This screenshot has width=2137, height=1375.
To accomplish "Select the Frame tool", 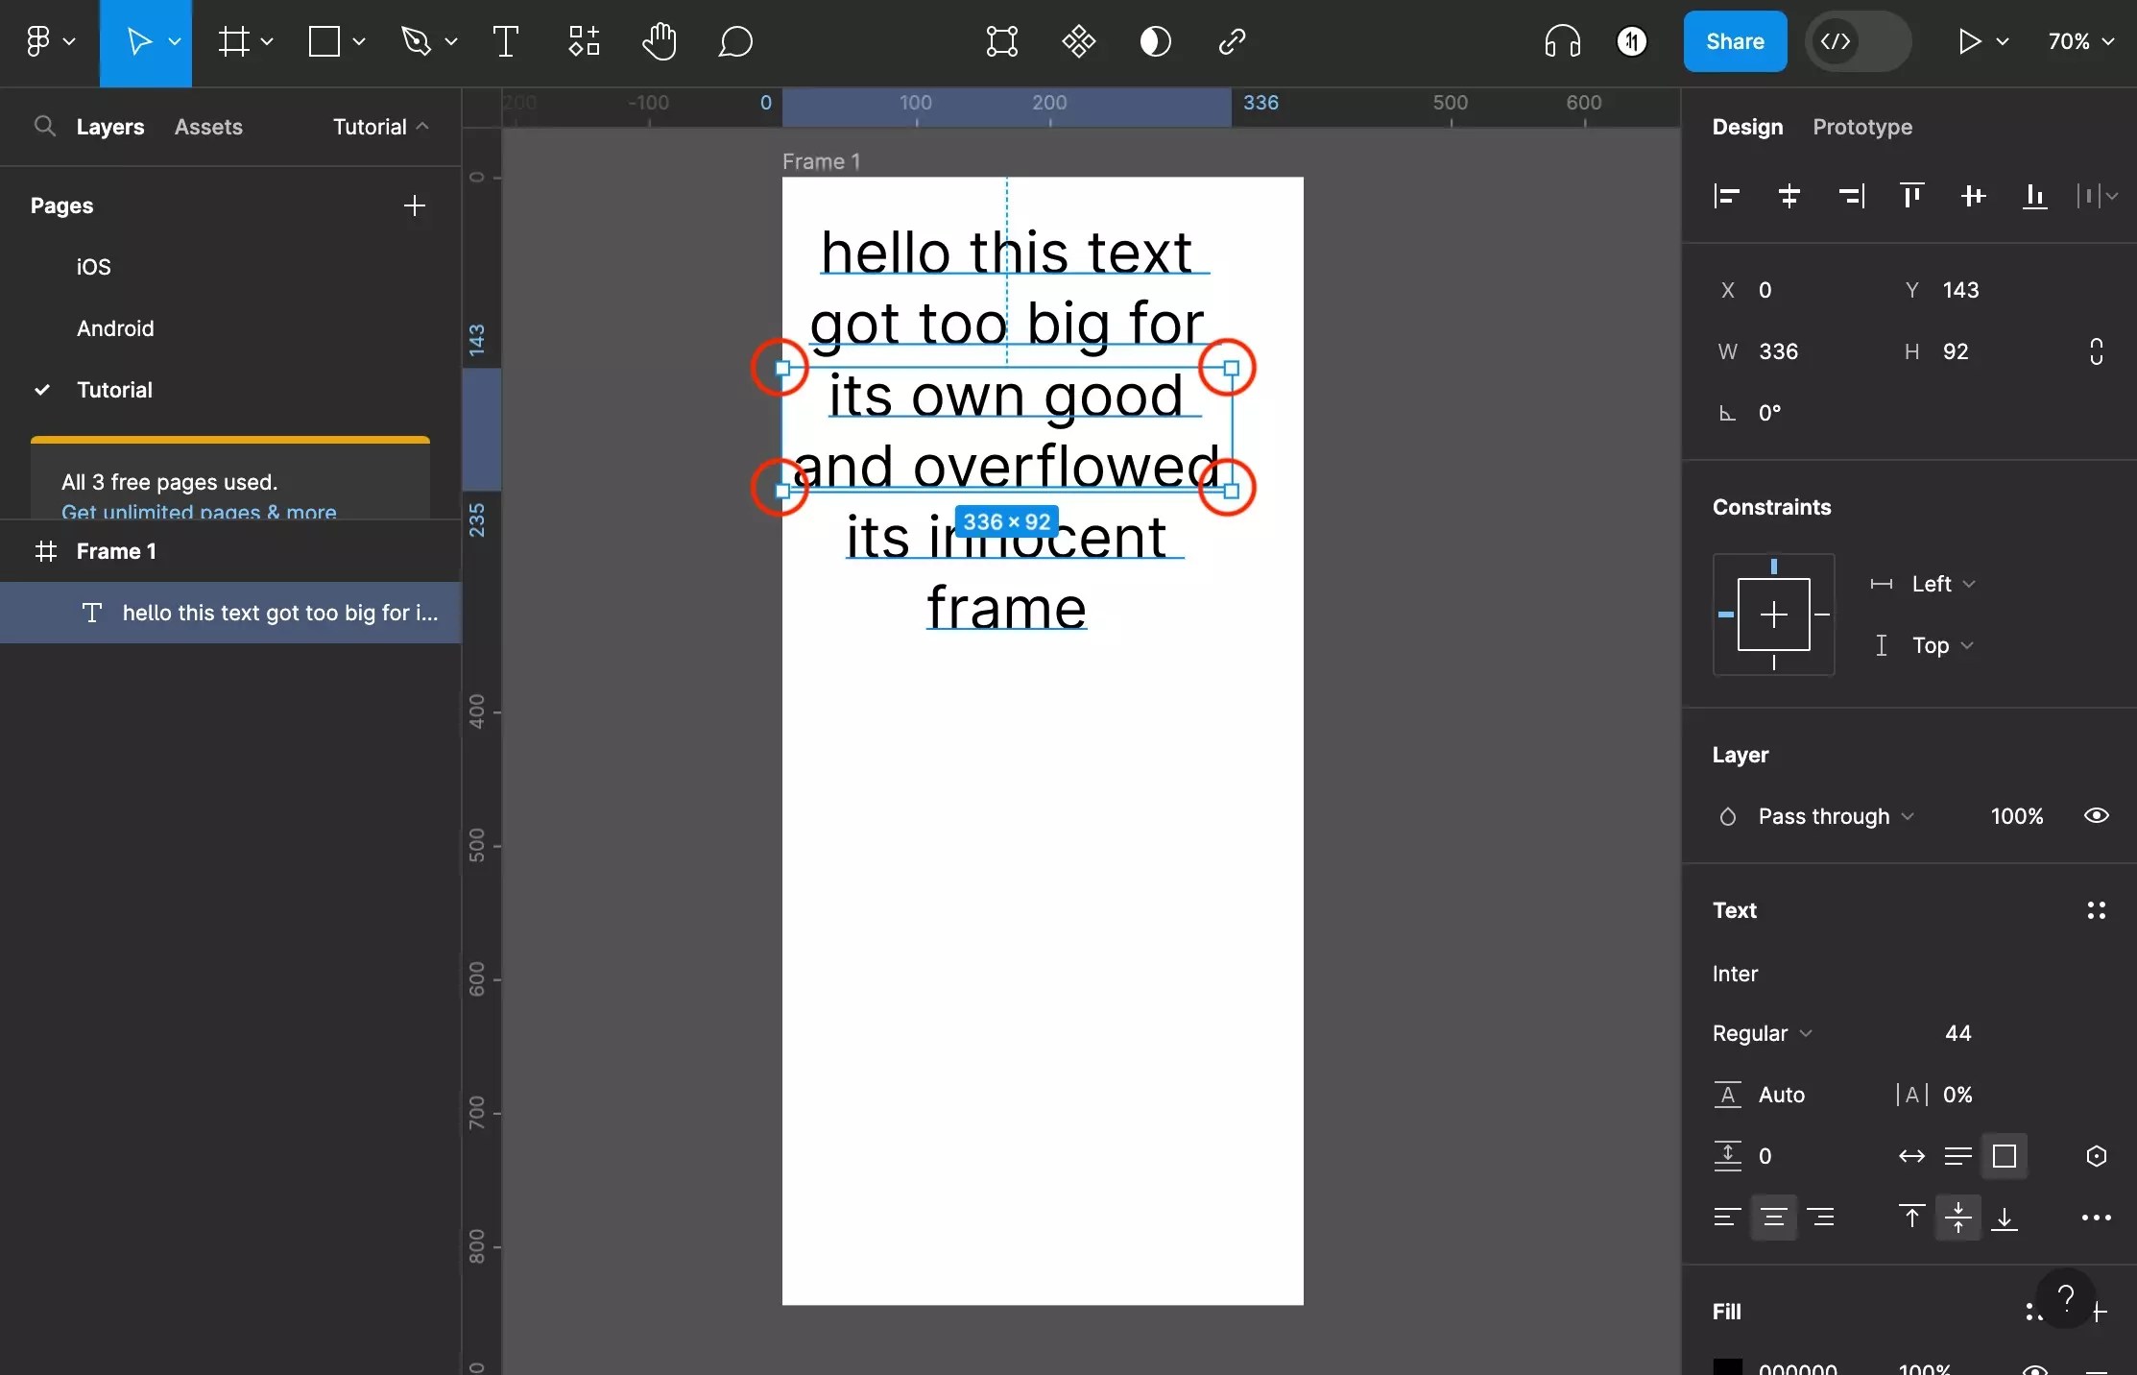I will coord(233,41).
